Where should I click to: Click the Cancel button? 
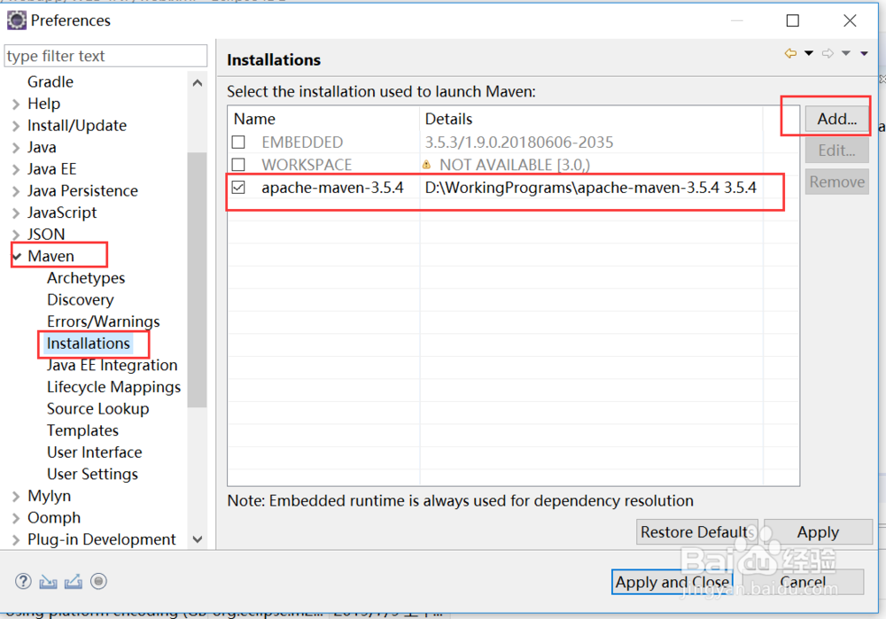803,582
